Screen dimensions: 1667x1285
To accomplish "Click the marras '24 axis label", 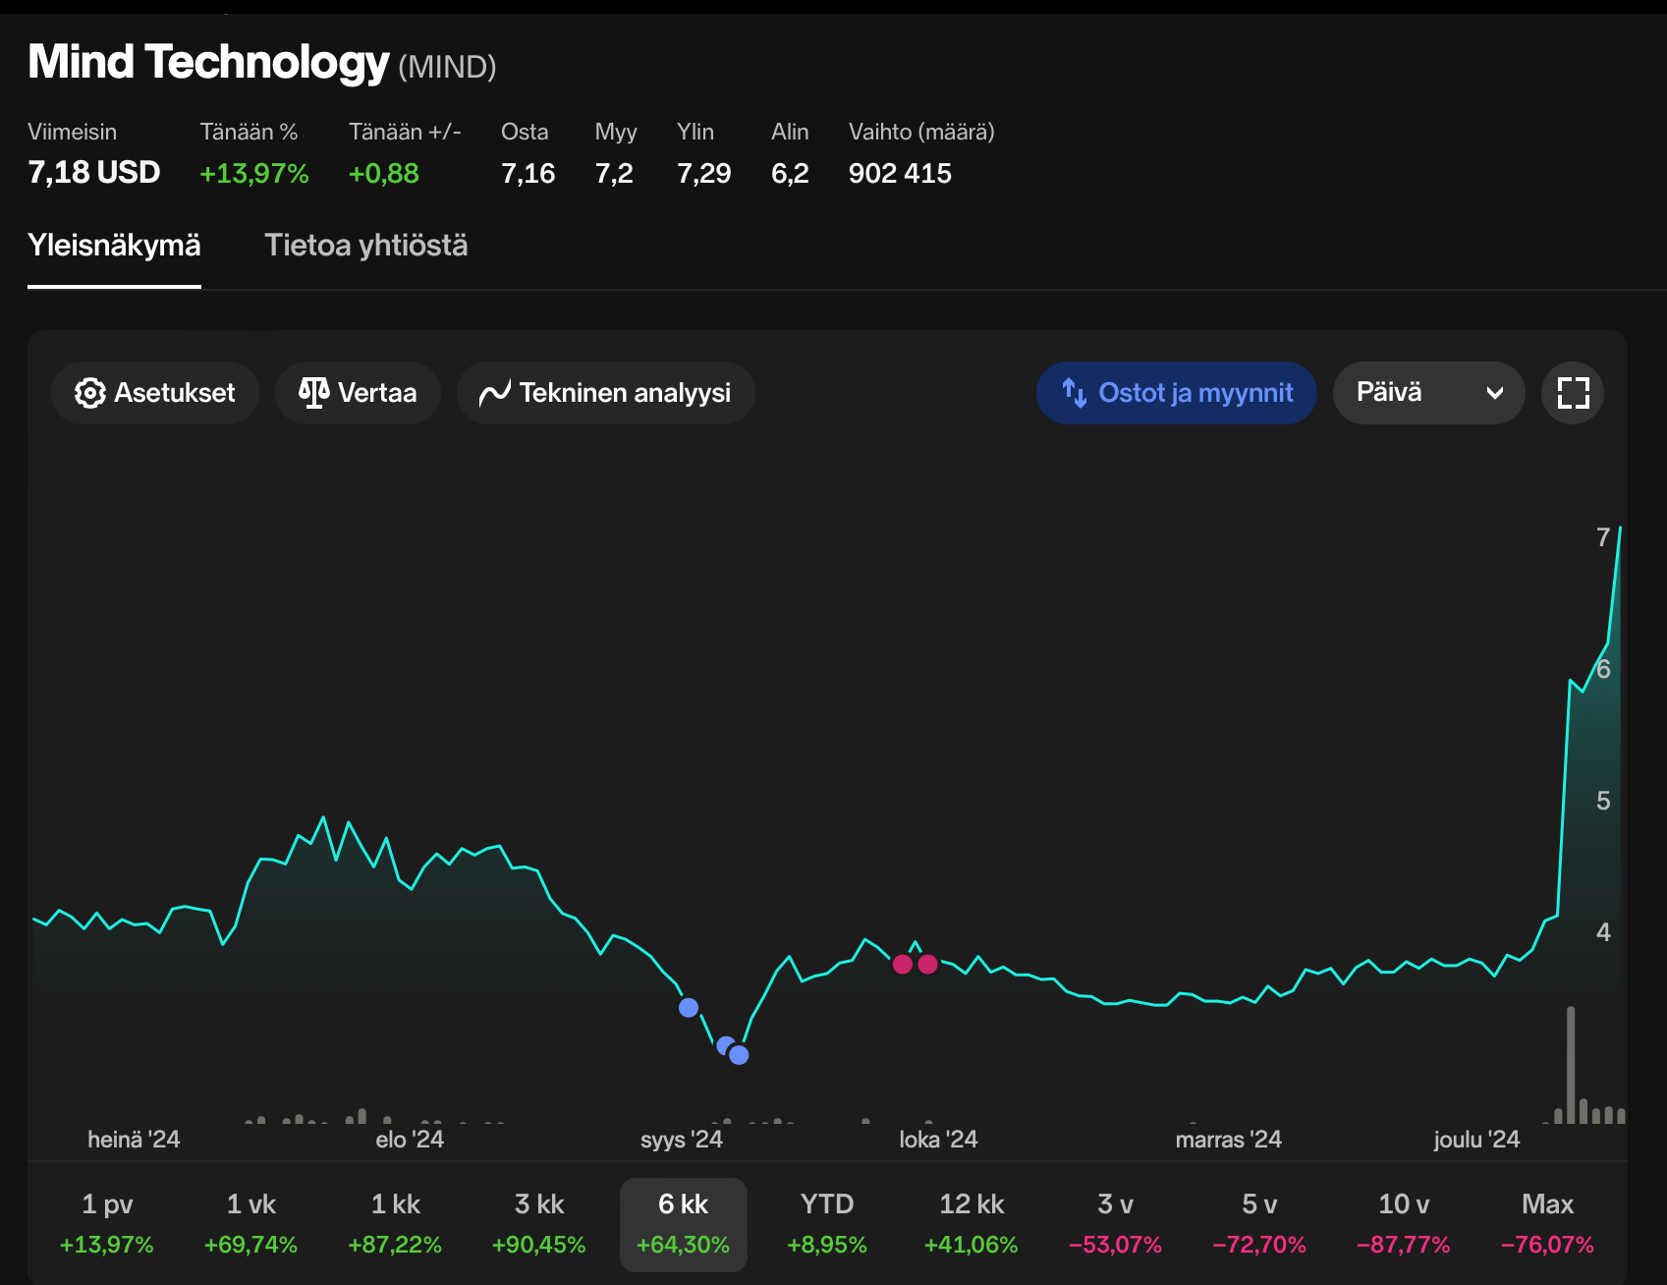I will coord(1229,1140).
